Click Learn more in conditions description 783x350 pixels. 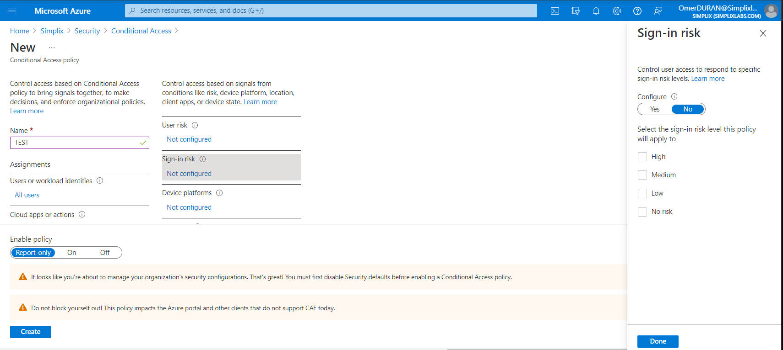coord(260,102)
